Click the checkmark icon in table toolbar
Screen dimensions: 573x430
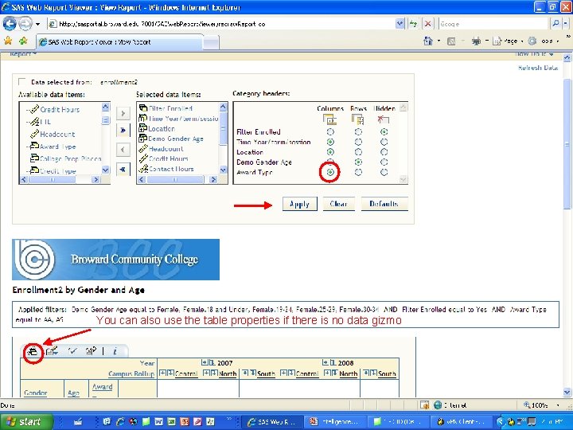[x=72, y=351]
